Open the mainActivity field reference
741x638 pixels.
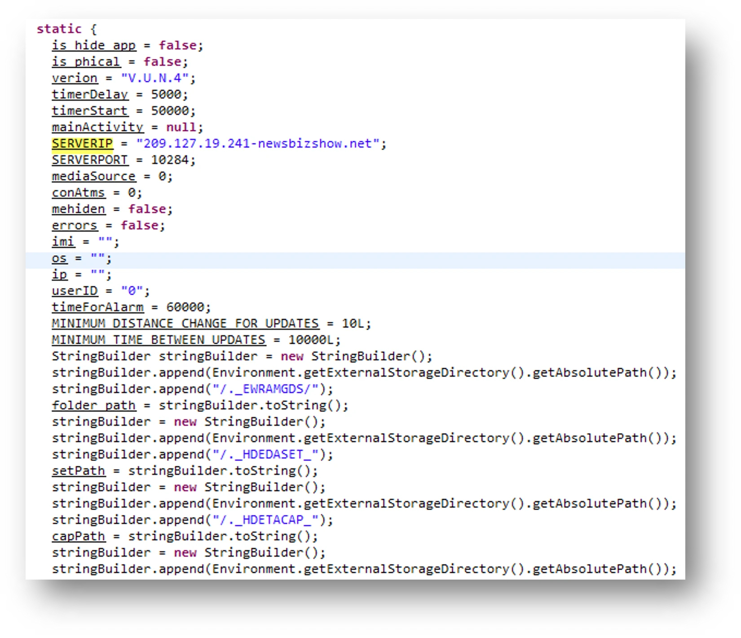(97, 127)
